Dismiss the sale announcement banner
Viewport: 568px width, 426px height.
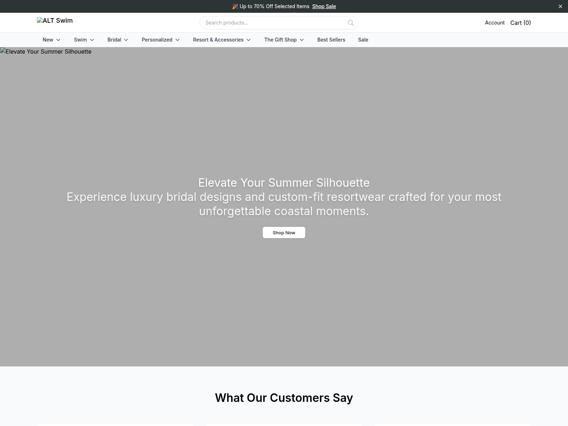coord(560,6)
